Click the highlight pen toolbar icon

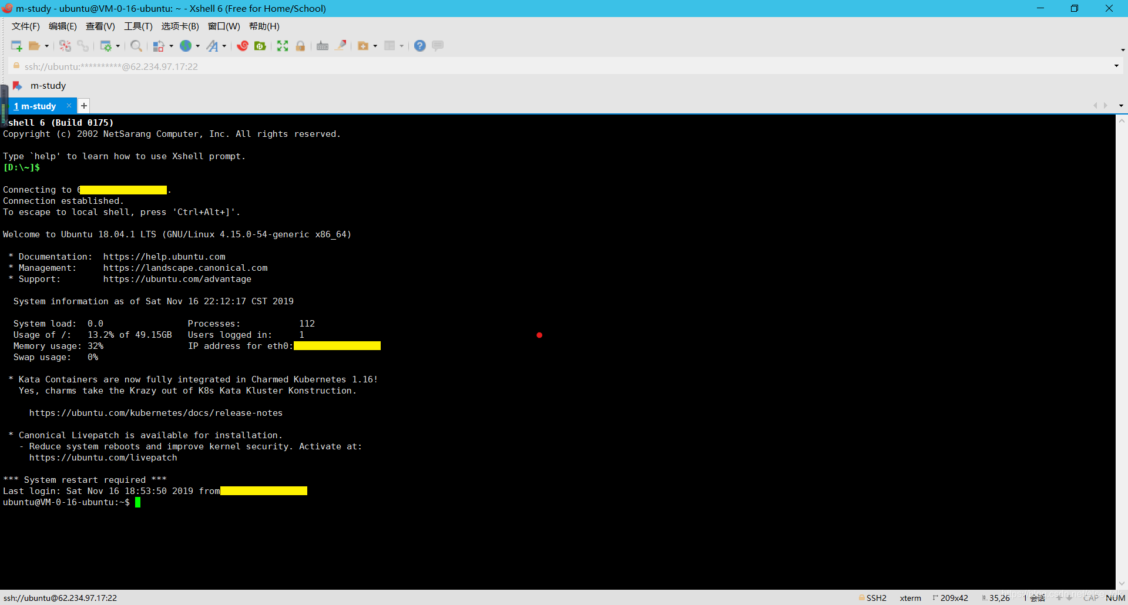pyautogui.click(x=340, y=46)
